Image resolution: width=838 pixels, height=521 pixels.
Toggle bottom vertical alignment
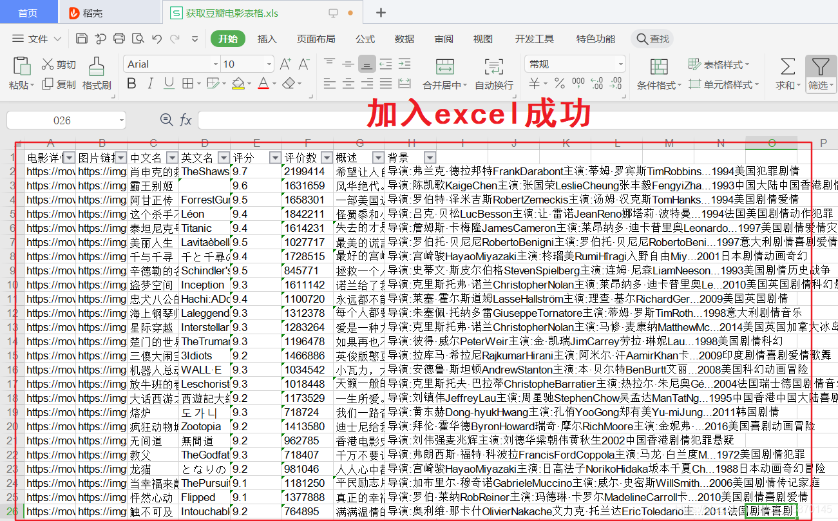pos(367,64)
